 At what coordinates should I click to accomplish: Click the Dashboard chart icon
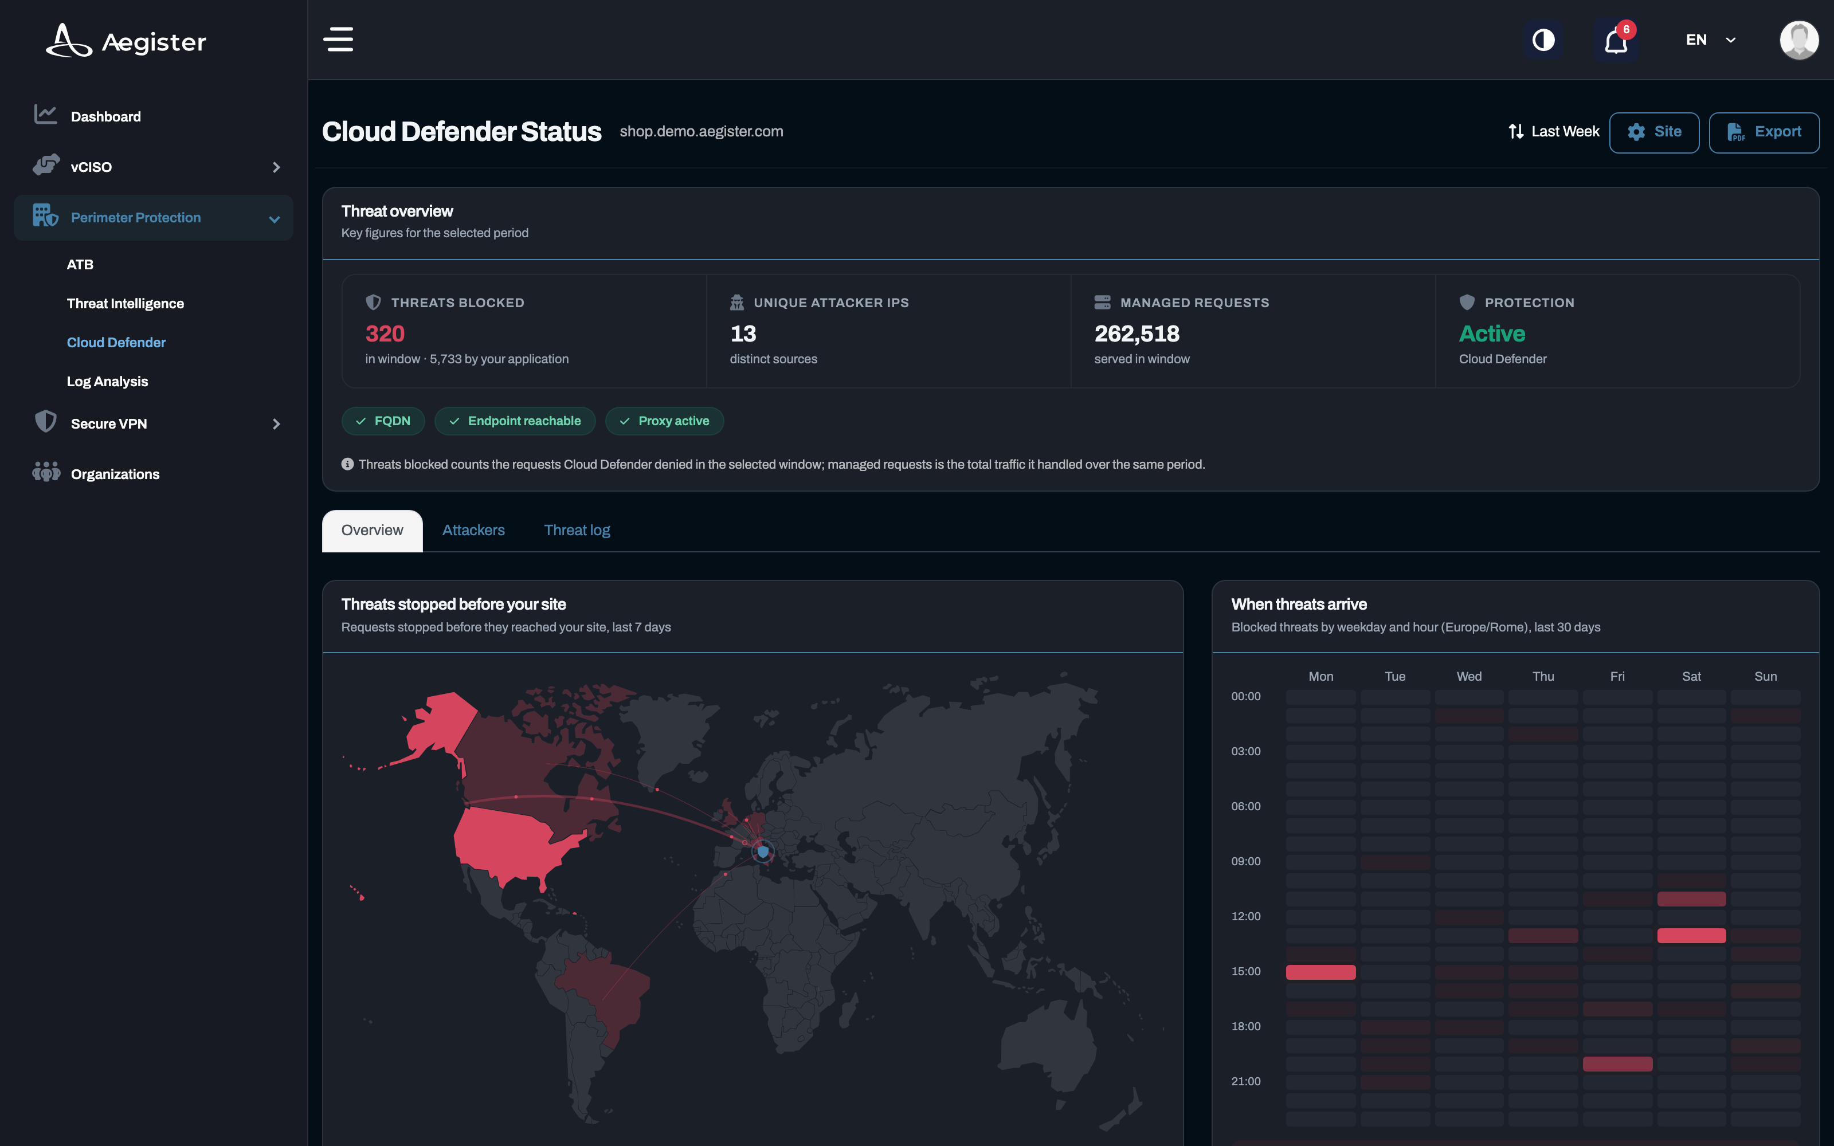(x=45, y=115)
